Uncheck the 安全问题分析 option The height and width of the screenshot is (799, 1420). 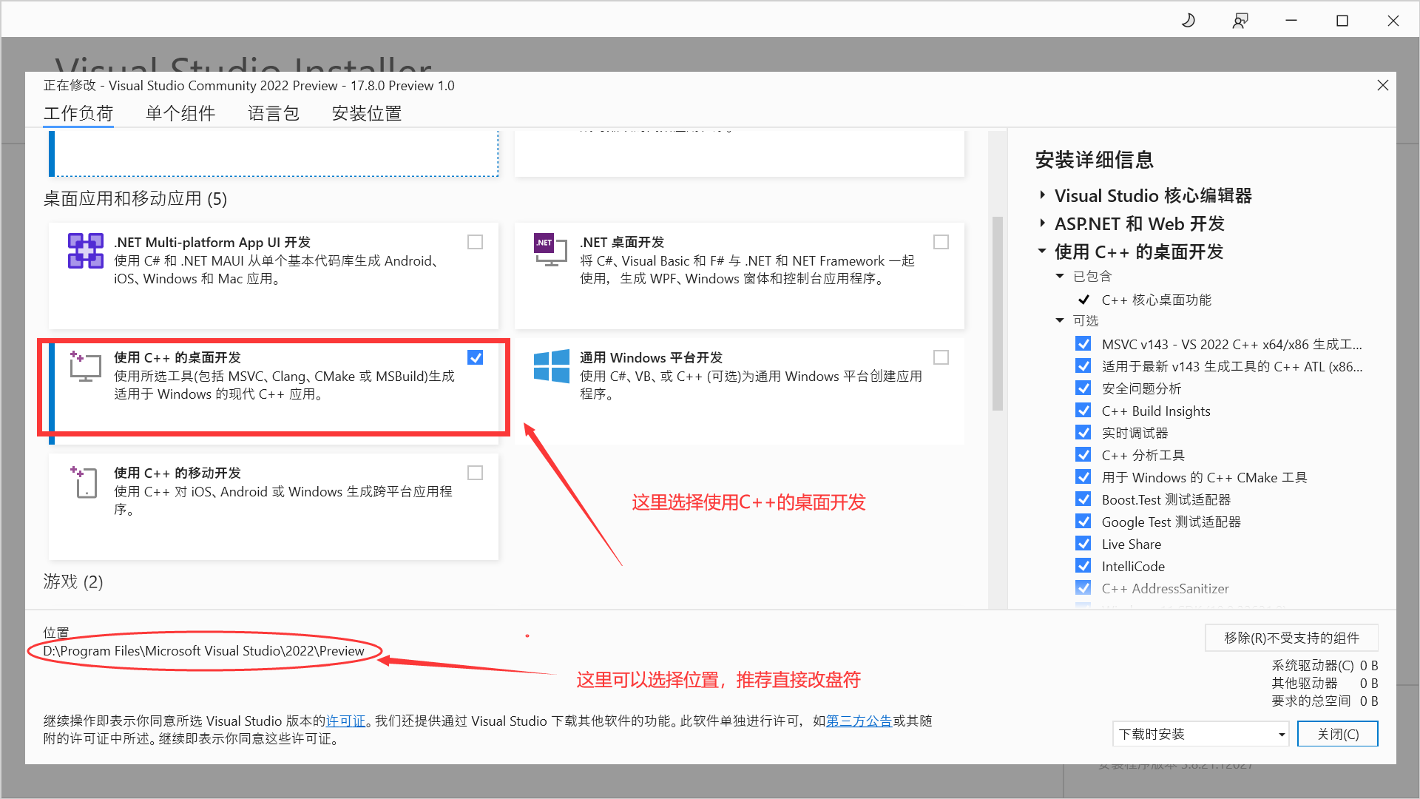1083,388
